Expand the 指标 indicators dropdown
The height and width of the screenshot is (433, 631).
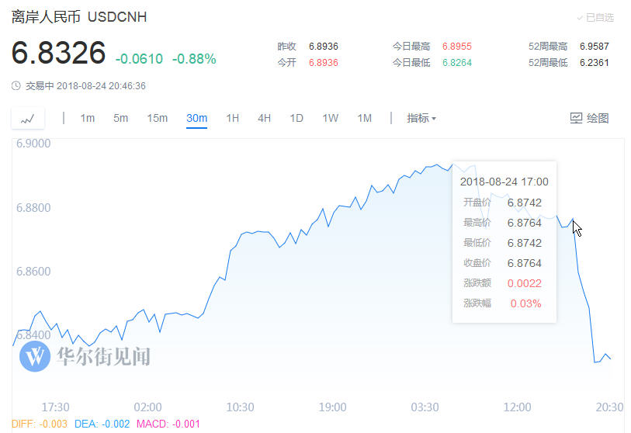coord(421,119)
